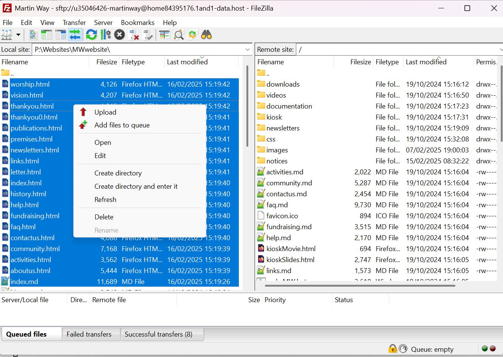Toggle message log display

[x=33, y=35]
